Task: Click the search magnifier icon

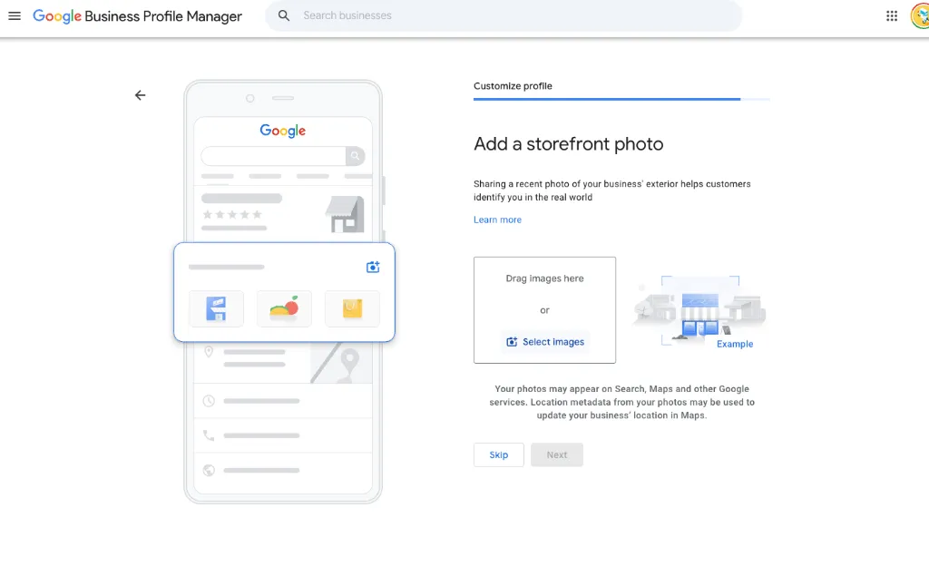Action: coord(284,16)
